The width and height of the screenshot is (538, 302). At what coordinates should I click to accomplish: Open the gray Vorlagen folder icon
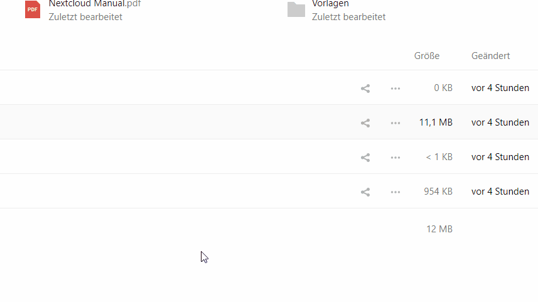[x=296, y=9]
